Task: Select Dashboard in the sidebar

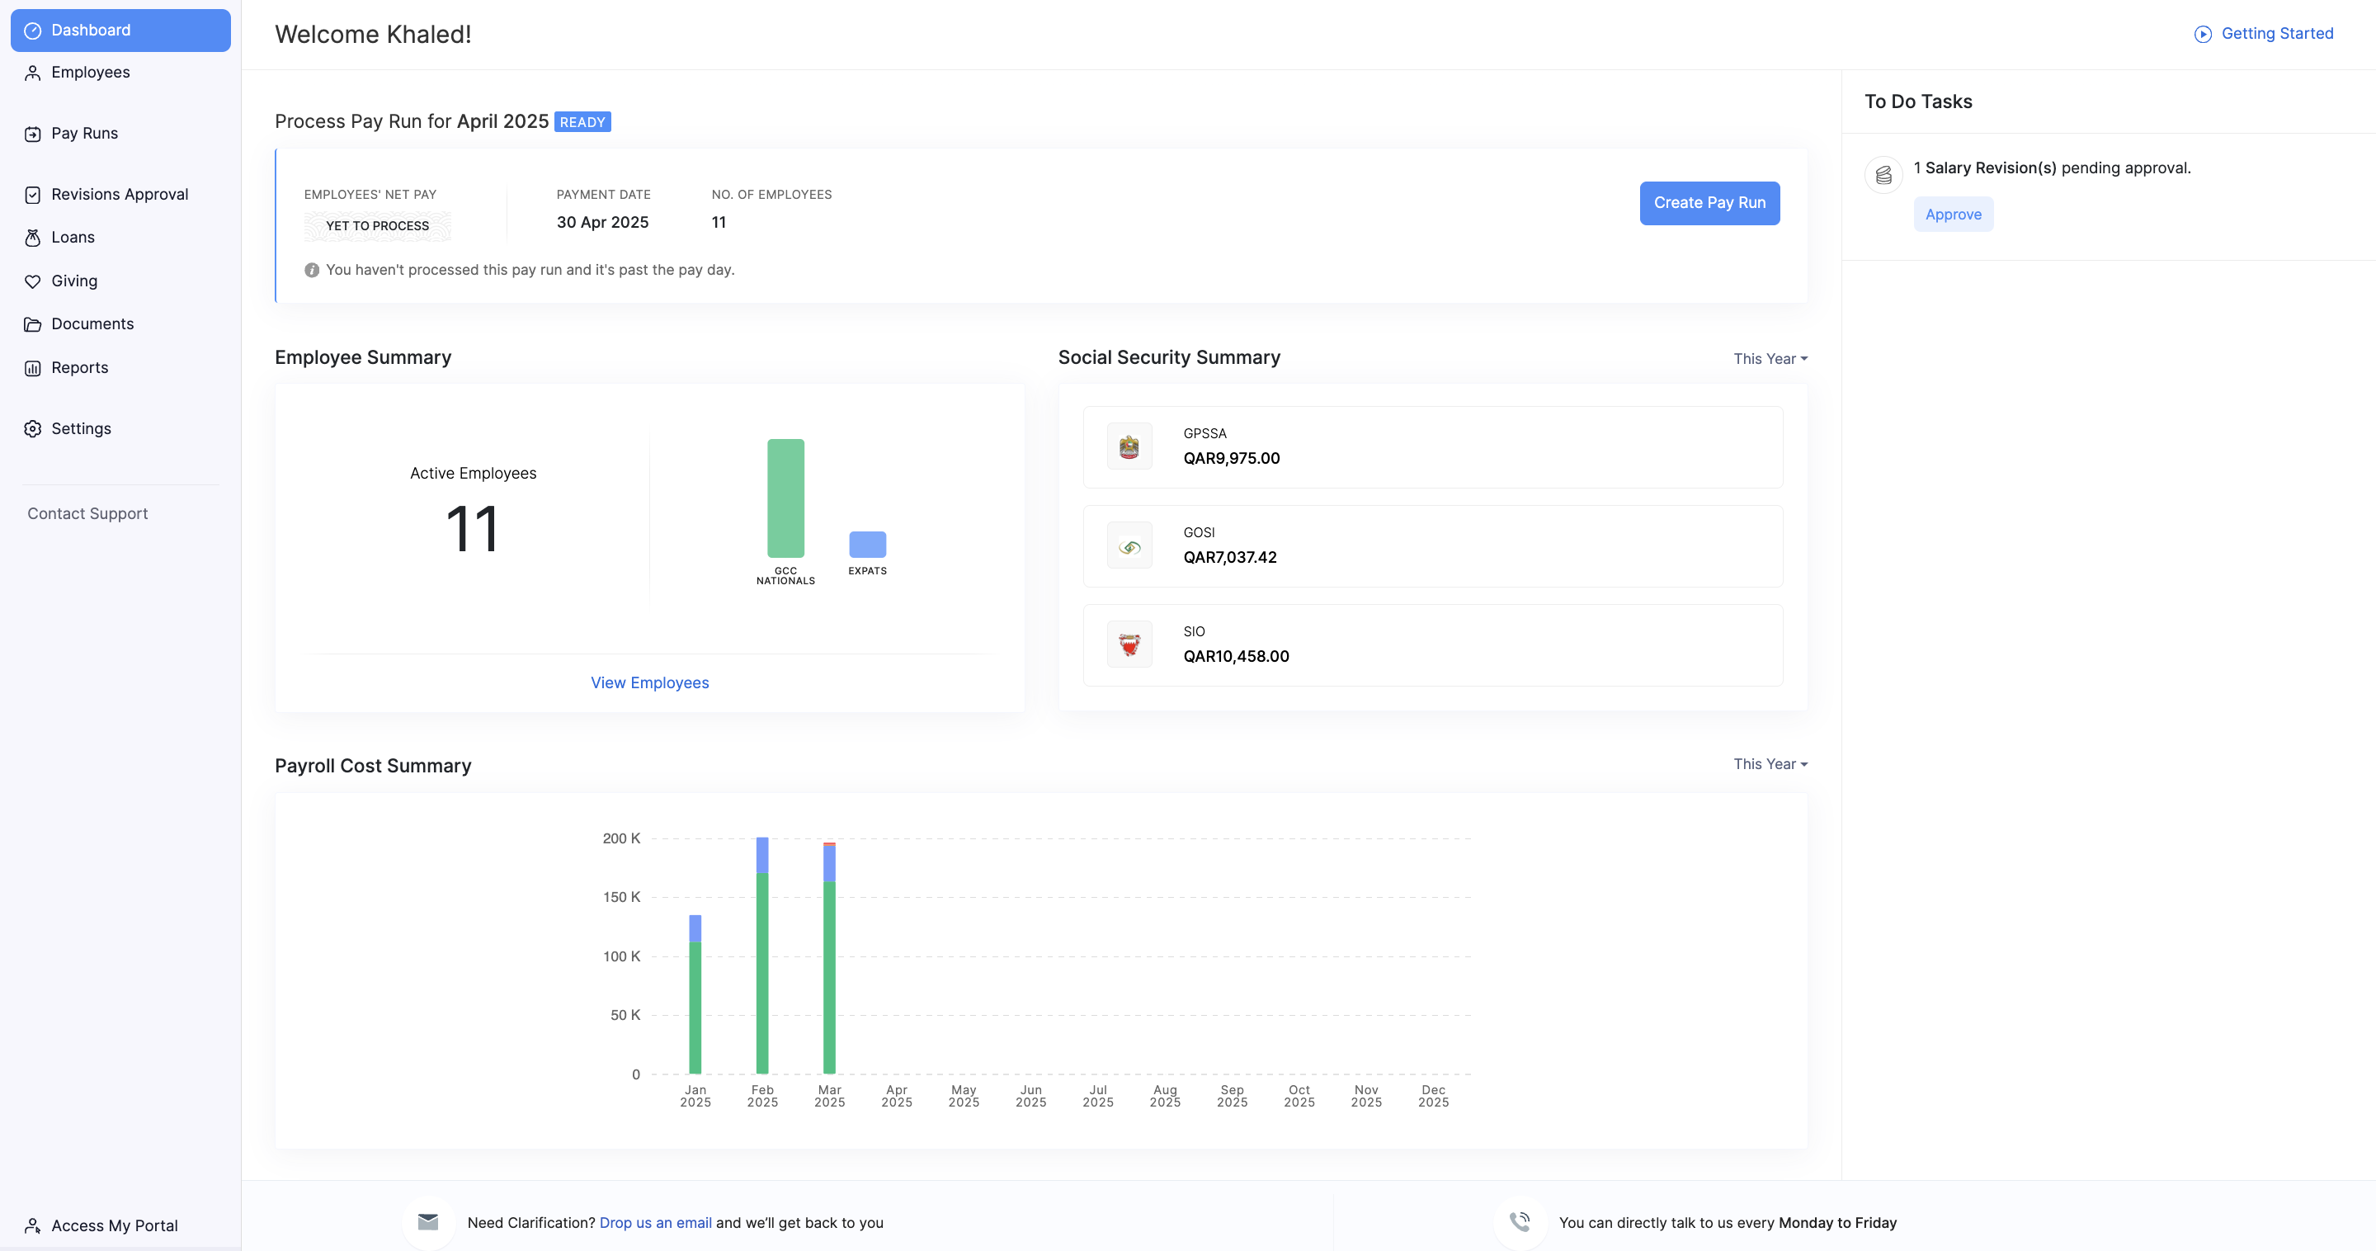Action: (x=120, y=31)
